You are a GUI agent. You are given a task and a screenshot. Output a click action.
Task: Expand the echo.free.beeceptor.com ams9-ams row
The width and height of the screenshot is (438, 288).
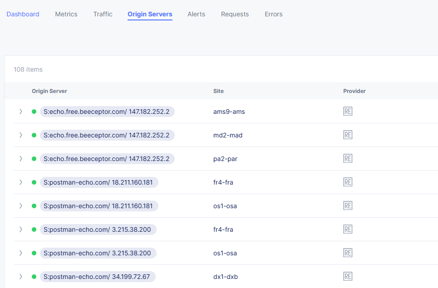(x=20, y=111)
